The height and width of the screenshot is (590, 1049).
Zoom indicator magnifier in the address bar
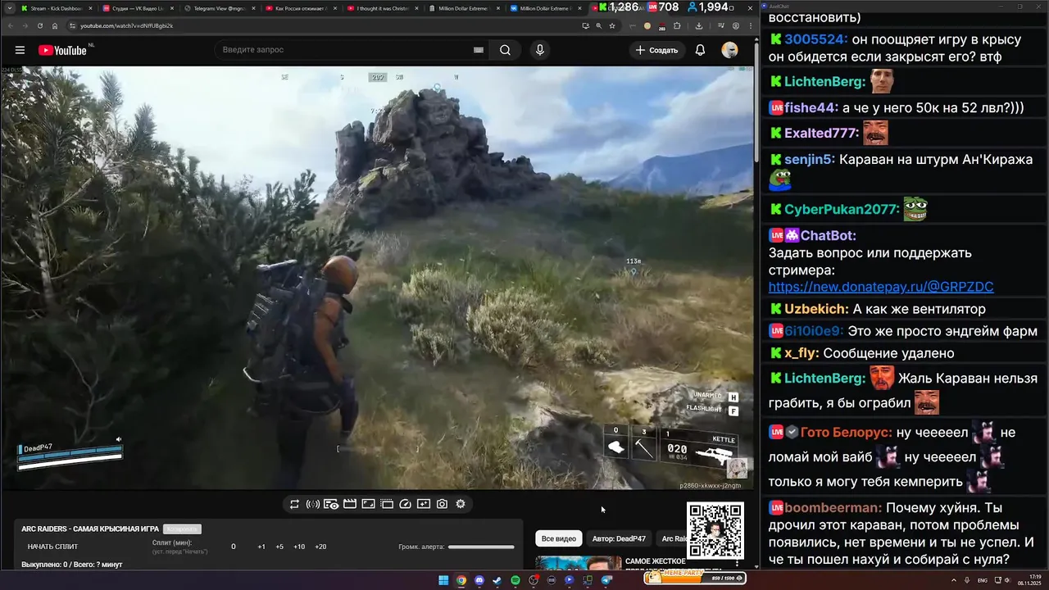click(599, 25)
